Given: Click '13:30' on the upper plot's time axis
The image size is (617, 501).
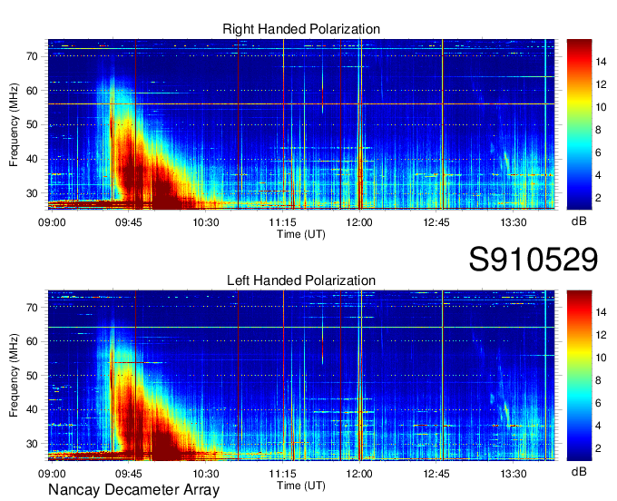Looking at the screenshot, I should (x=514, y=222).
